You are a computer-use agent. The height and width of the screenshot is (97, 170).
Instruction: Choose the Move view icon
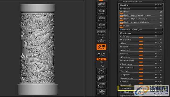tap(101, 78)
